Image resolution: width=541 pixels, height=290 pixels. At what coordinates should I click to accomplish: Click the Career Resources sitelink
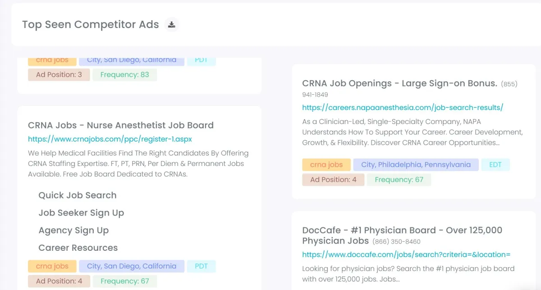pyautogui.click(x=78, y=248)
